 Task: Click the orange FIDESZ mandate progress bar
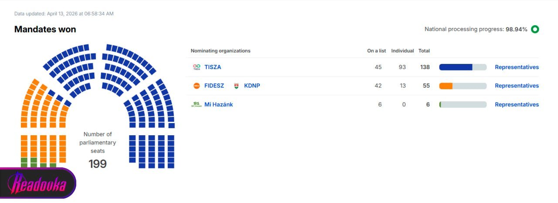pos(463,86)
